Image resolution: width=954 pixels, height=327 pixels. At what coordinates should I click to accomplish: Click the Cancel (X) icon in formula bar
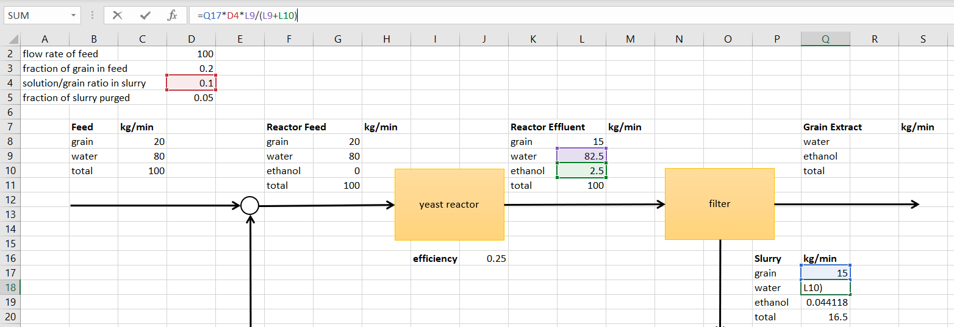(118, 16)
